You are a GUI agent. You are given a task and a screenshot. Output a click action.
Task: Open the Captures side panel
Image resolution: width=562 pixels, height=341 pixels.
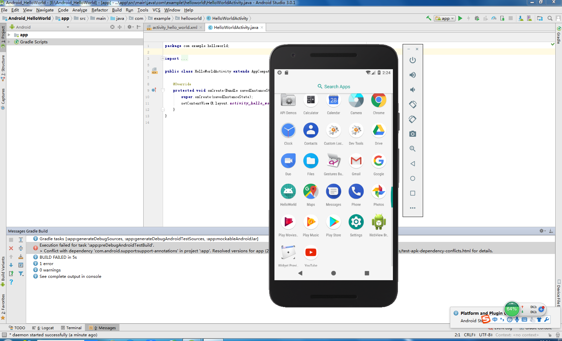[3, 99]
